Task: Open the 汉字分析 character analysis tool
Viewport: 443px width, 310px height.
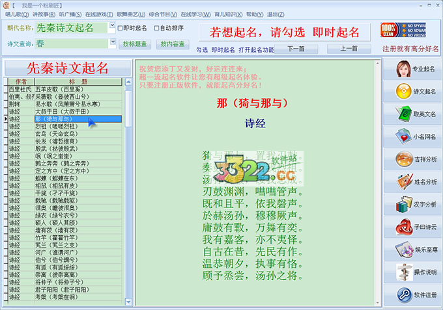Action: tap(412, 205)
